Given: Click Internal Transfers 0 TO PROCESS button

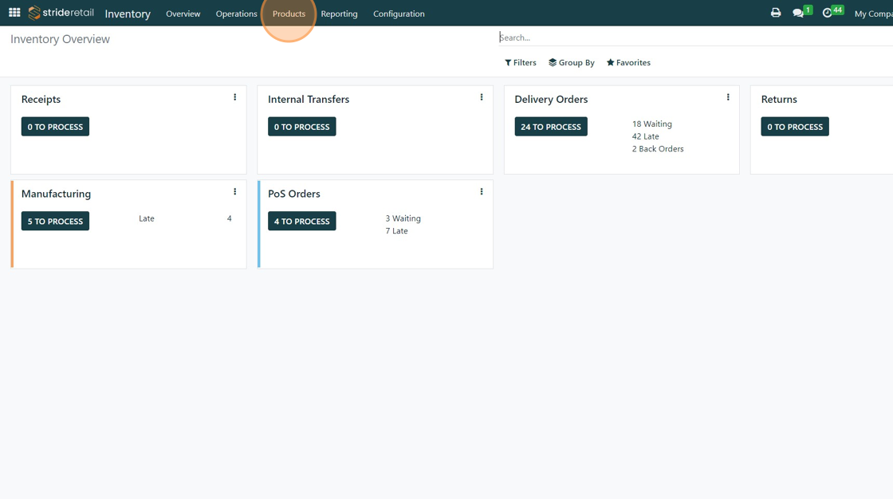Looking at the screenshot, I should pos(302,127).
